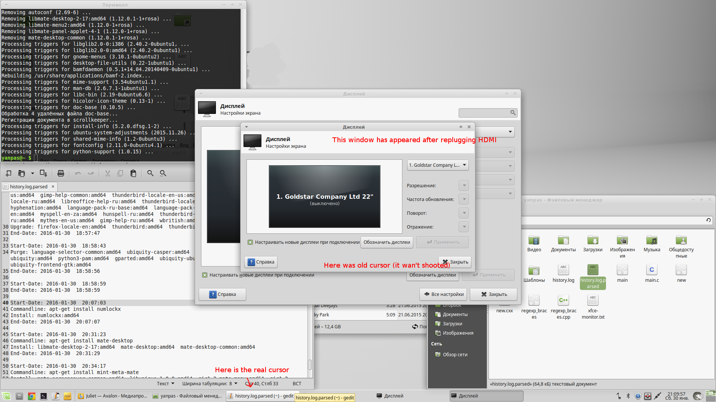Screen dimensions: 716x402
Task: Click the print icon in gedit toolbar
Action: pyautogui.click(x=61, y=173)
